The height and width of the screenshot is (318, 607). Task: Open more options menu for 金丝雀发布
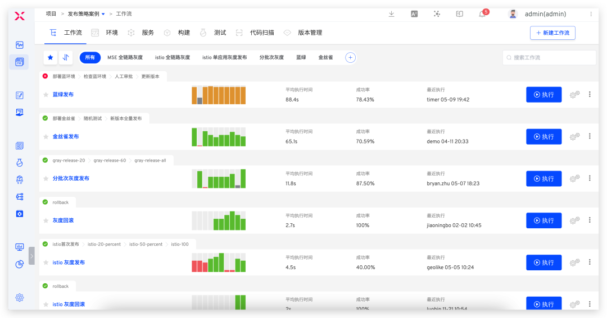590,136
